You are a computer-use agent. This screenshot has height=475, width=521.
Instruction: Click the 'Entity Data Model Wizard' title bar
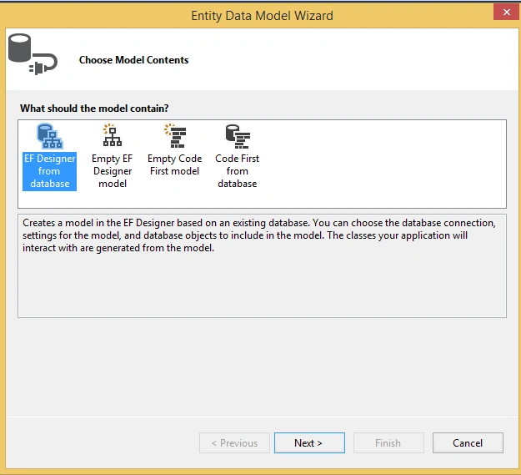click(x=262, y=16)
